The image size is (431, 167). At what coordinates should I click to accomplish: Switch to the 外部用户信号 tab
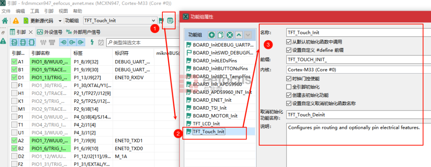83,32
